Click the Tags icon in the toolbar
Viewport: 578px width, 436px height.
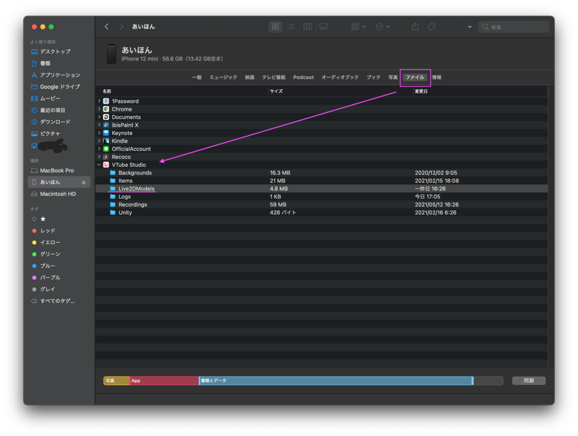coord(431,27)
